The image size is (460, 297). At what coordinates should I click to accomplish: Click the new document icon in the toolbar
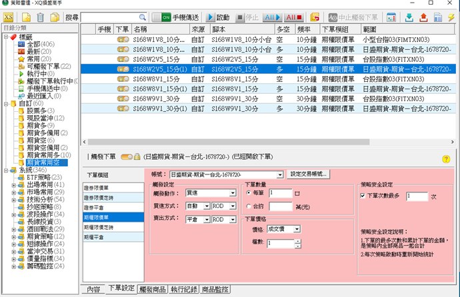pos(26,17)
